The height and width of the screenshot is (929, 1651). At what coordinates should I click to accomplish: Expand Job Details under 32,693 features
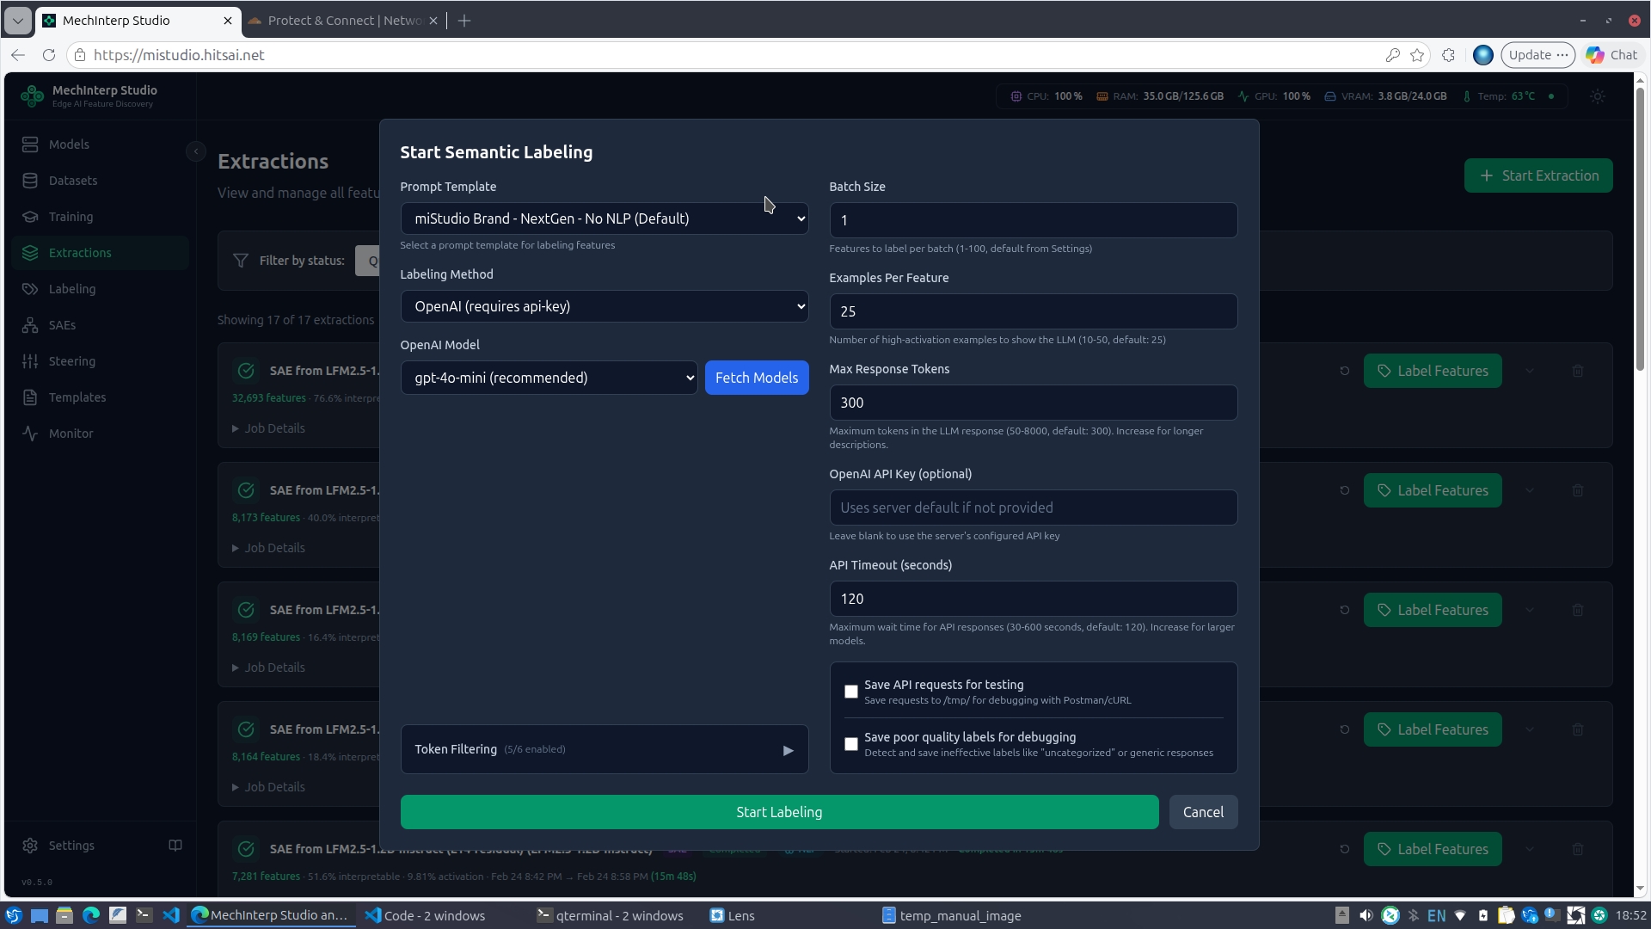coord(268,428)
